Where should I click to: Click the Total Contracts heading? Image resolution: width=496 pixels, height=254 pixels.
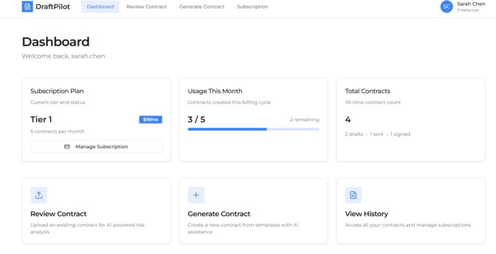[367, 91]
